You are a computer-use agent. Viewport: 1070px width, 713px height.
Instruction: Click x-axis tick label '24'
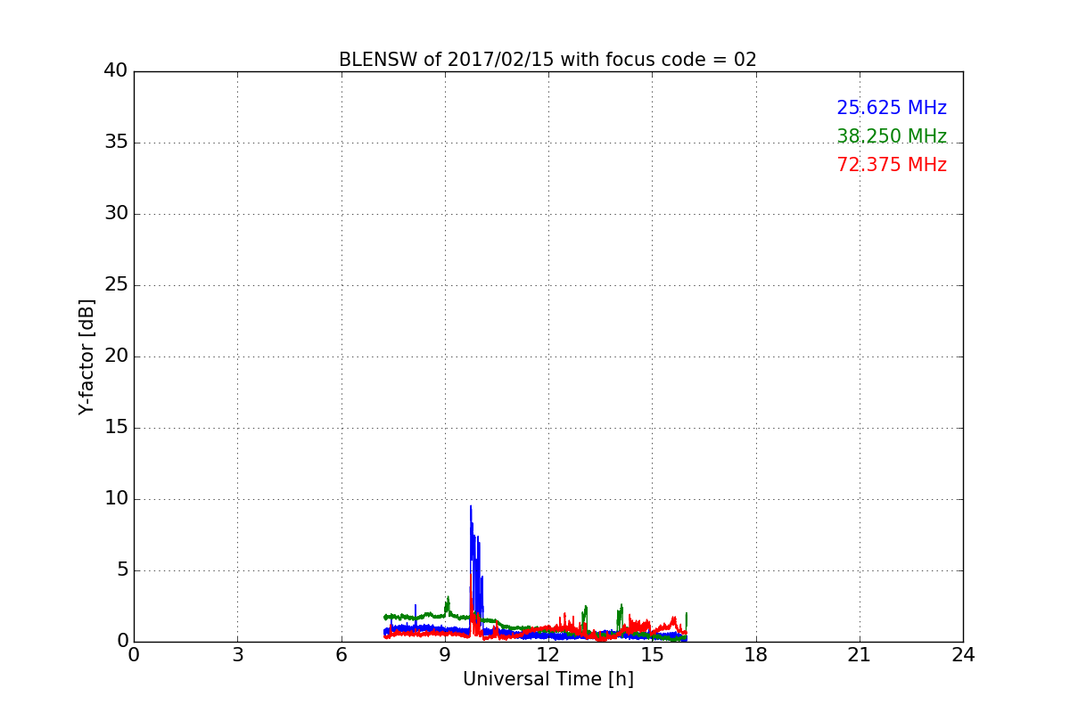963,655
